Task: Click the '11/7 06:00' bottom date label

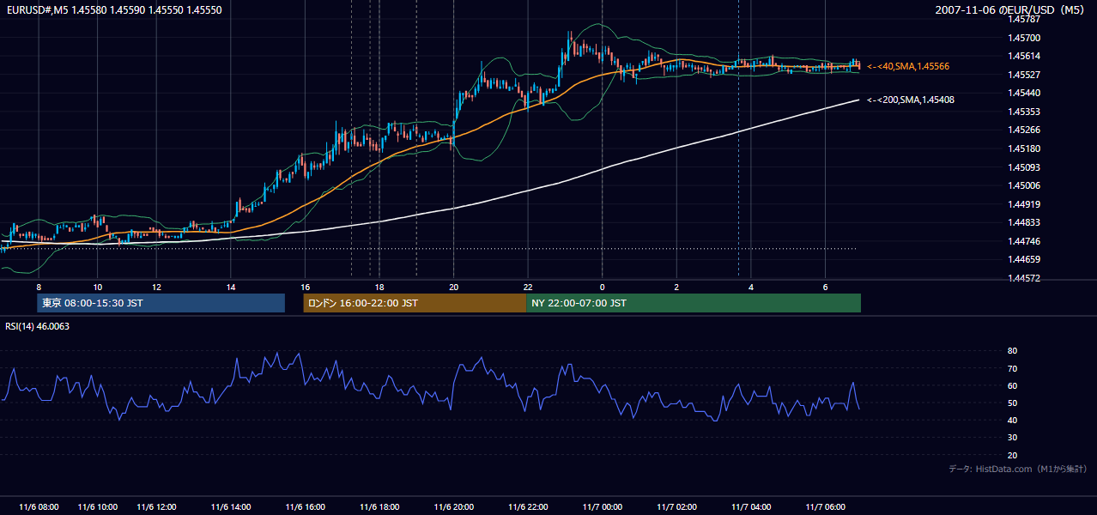Action: [x=825, y=506]
